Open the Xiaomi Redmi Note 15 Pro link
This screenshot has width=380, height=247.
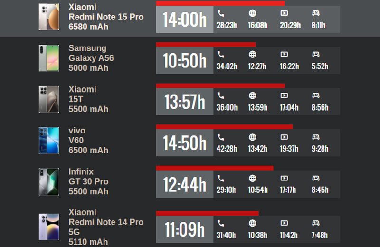coord(105,17)
